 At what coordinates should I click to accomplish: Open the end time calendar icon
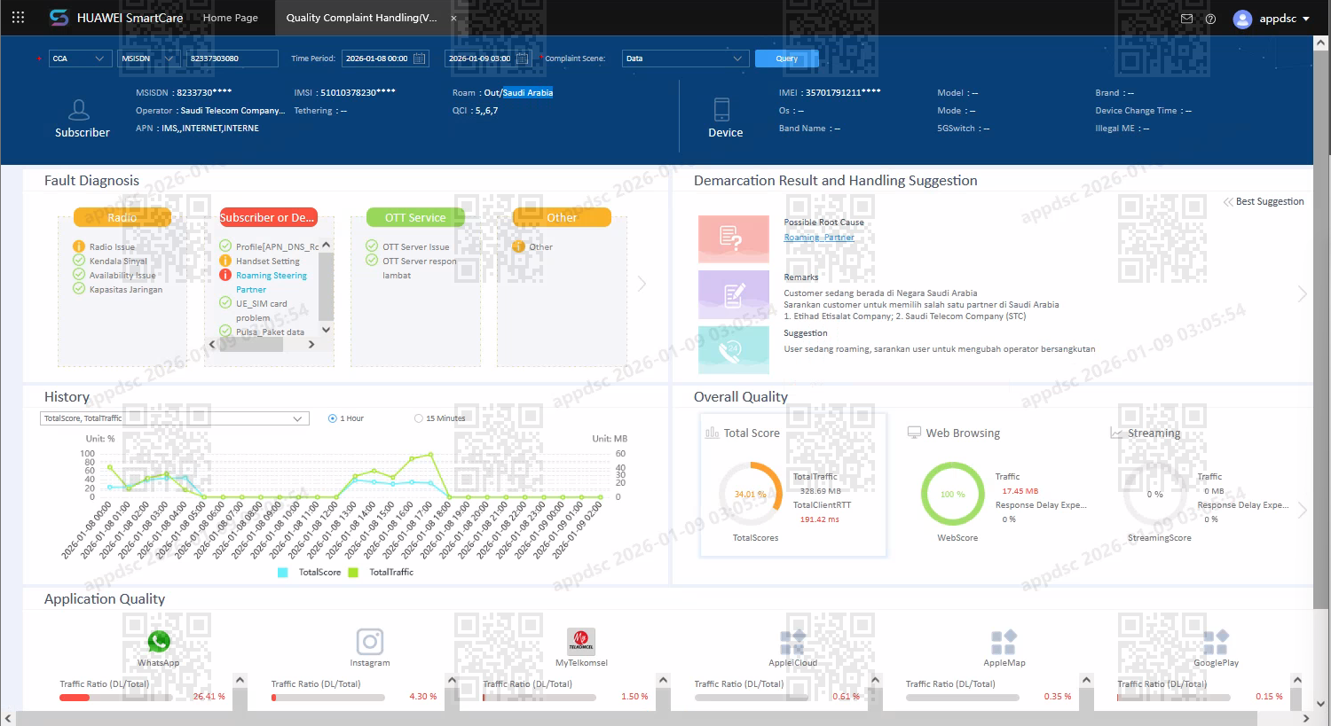pyautogui.click(x=523, y=59)
